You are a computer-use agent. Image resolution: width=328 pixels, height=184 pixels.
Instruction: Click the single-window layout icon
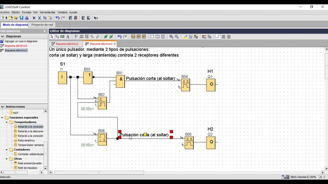coord(152,37)
